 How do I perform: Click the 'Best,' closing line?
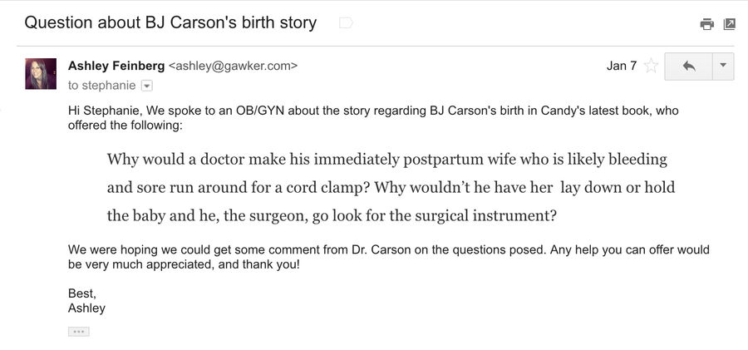[82, 293]
